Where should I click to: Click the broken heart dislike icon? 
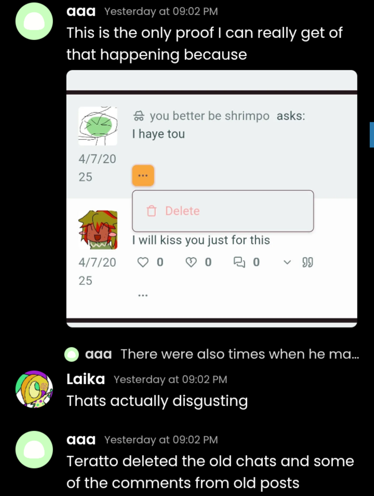coord(191,262)
